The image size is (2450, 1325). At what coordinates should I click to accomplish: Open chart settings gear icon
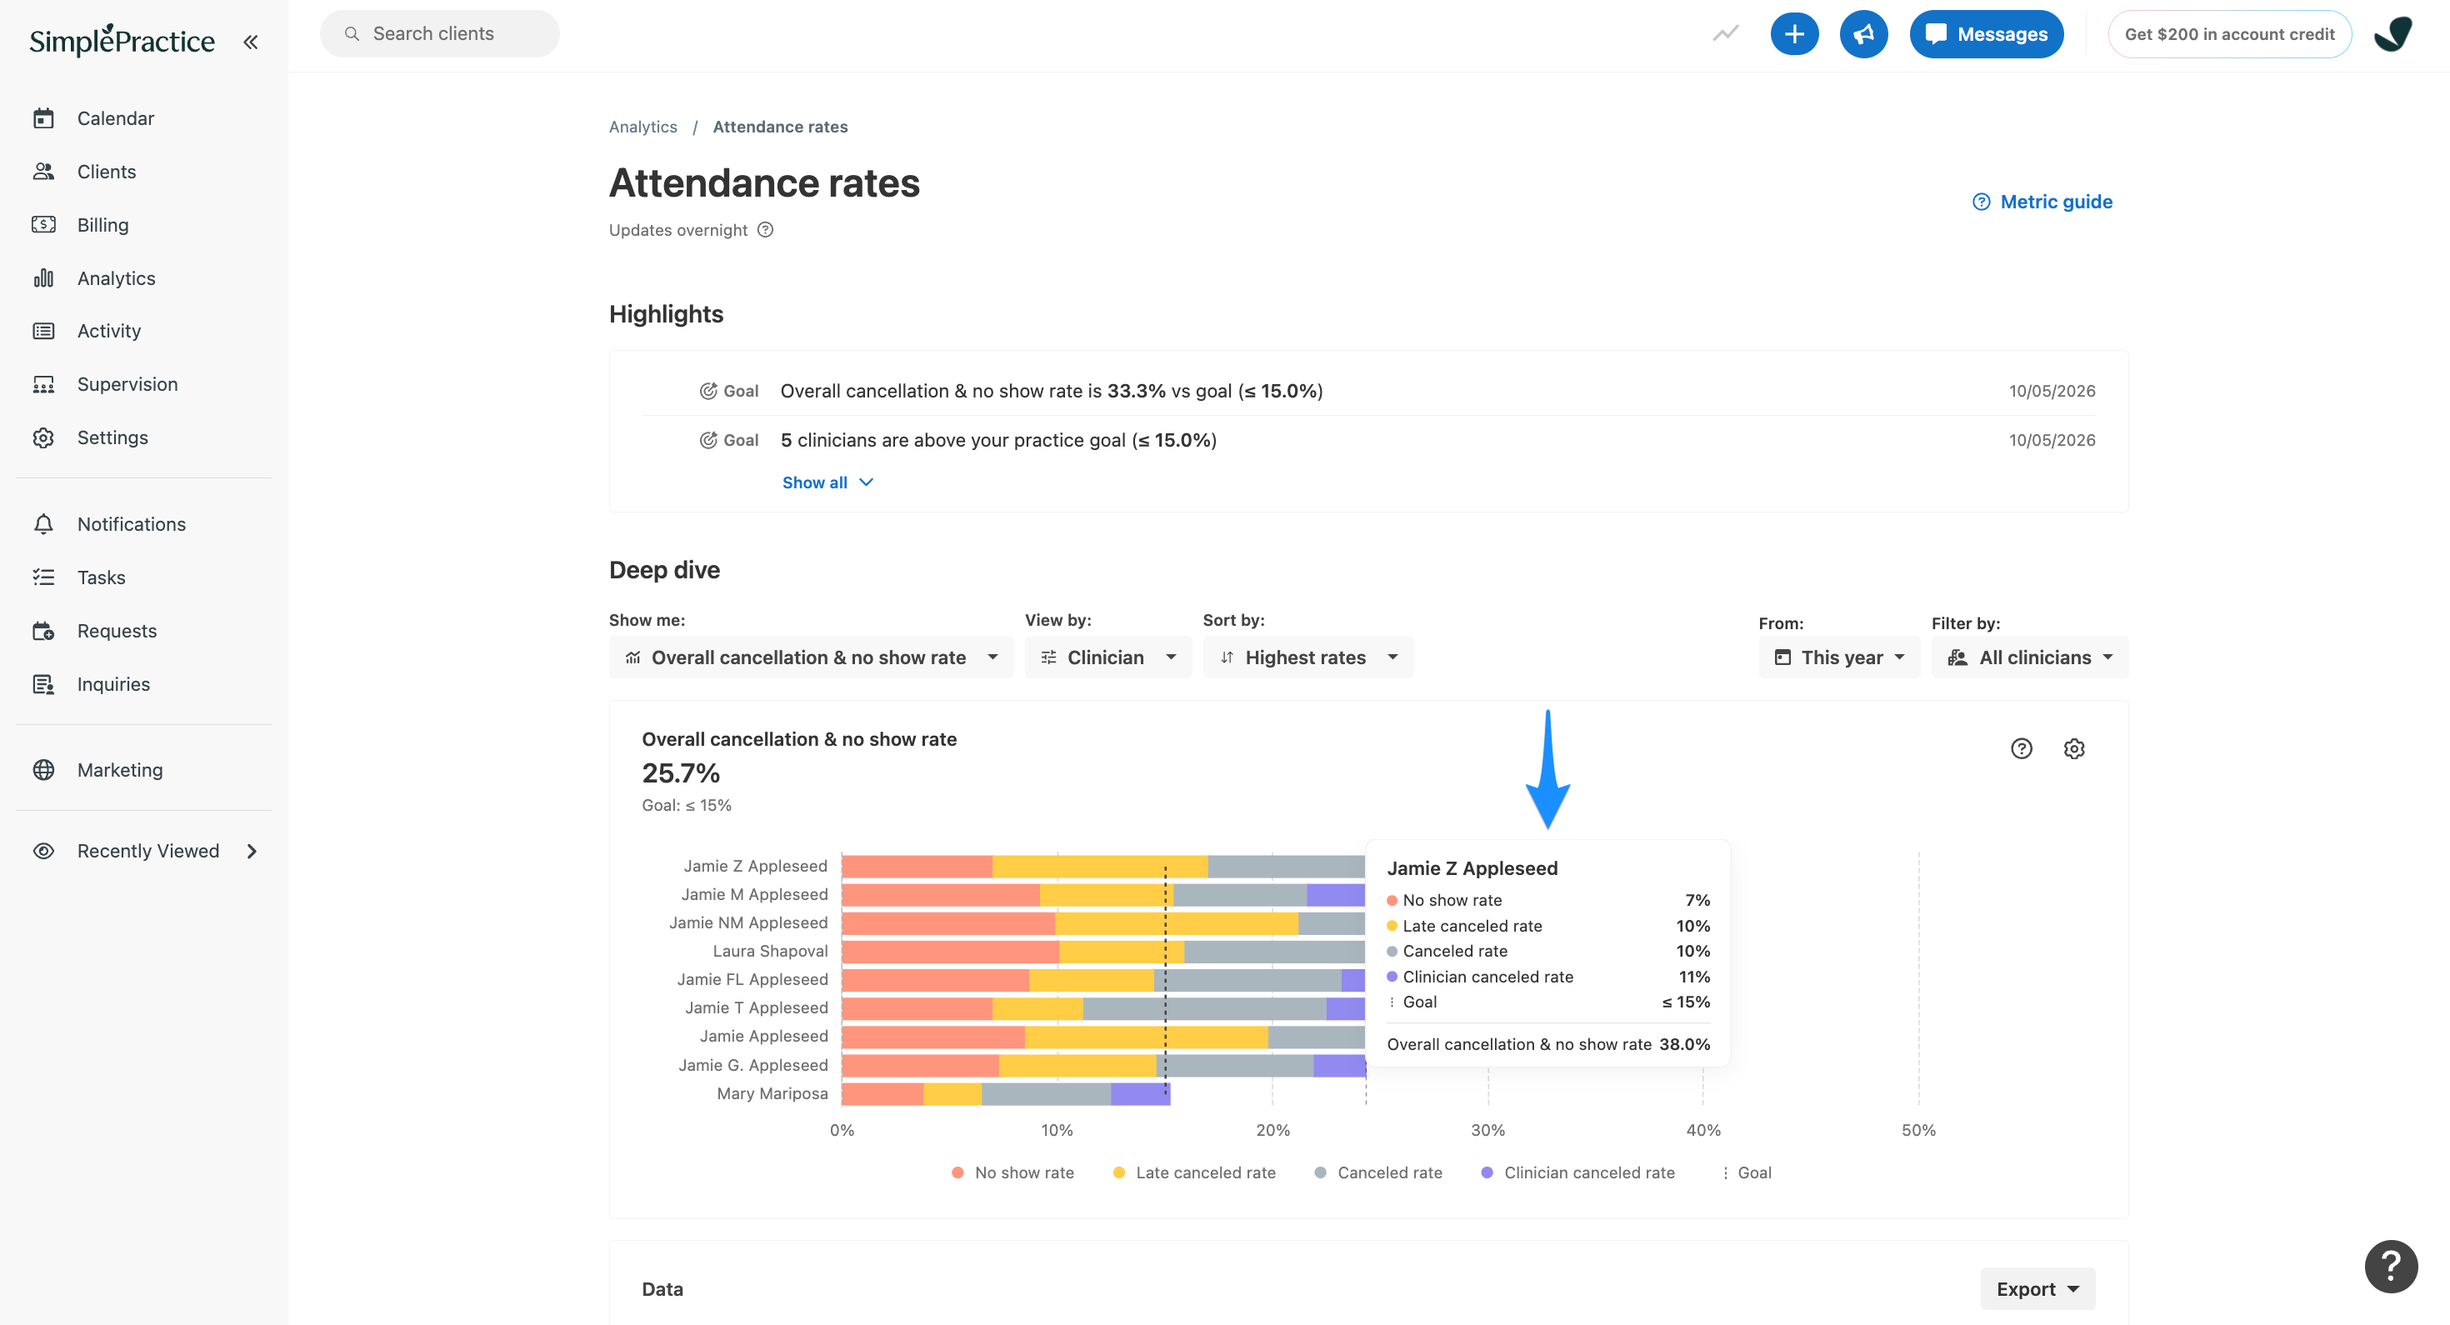(x=2074, y=748)
